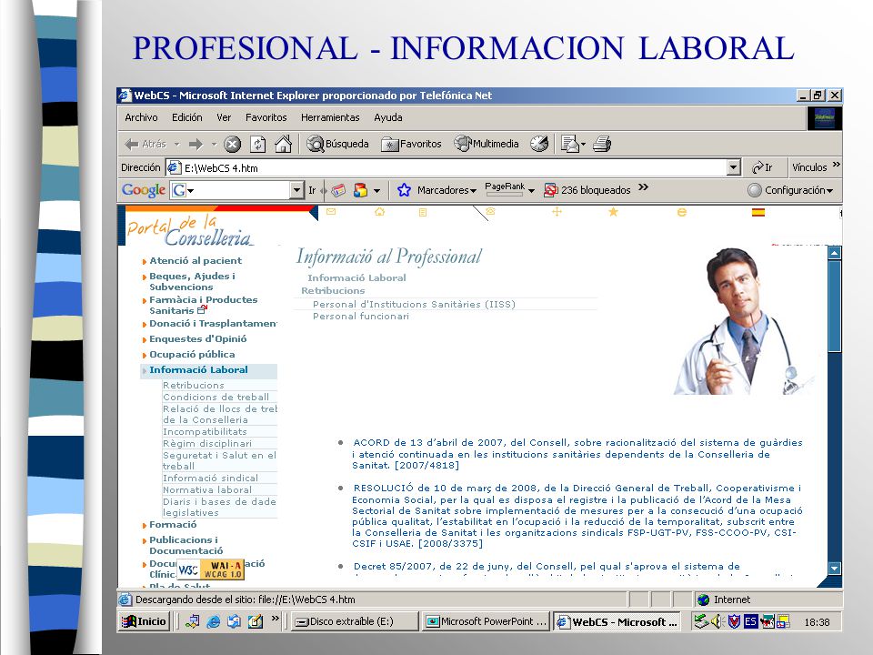Open back button history dropdown arrow
Screen dimensions: 873x655
coord(177,145)
